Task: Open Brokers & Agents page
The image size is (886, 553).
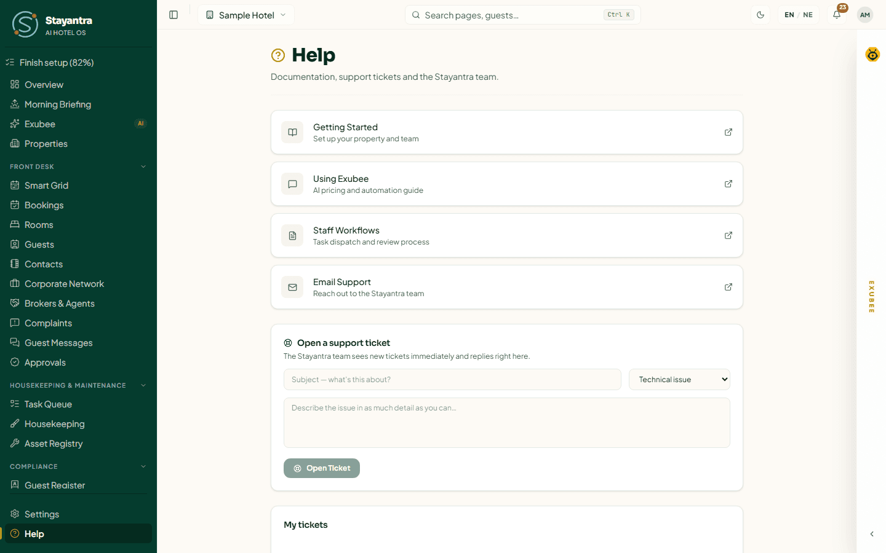Action: [x=78, y=304]
